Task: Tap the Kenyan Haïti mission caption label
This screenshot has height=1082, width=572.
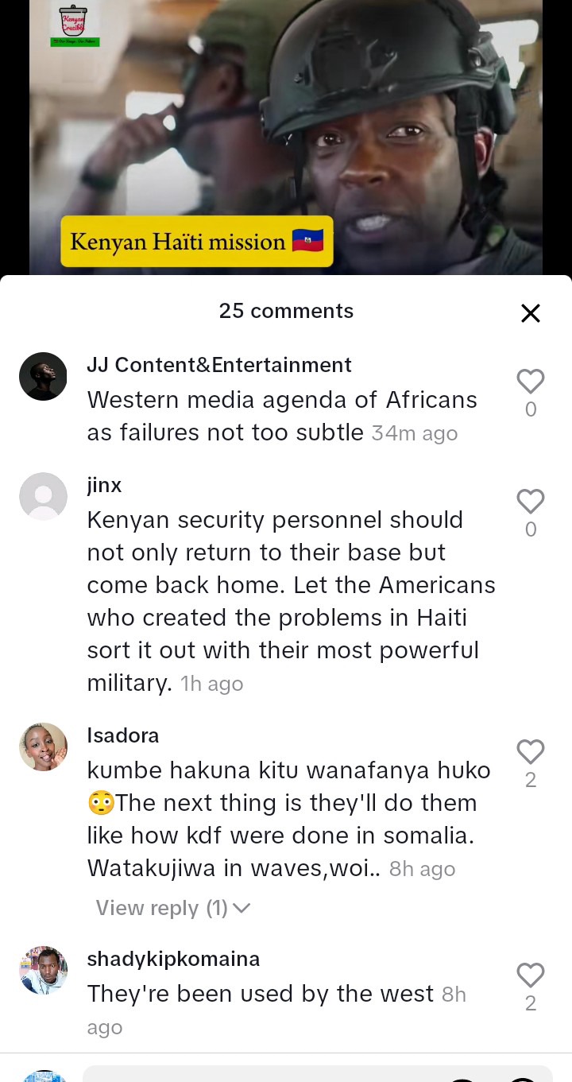Action: [197, 242]
